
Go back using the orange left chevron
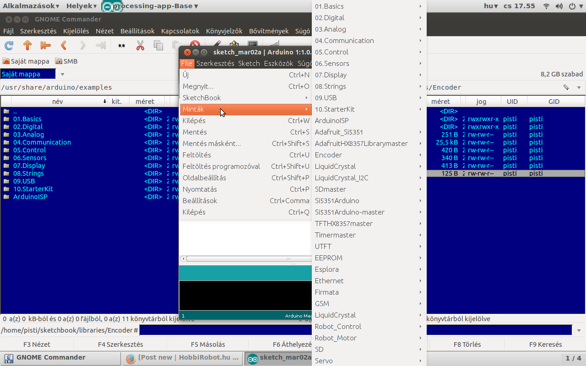pyautogui.click(x=64, y=45)
